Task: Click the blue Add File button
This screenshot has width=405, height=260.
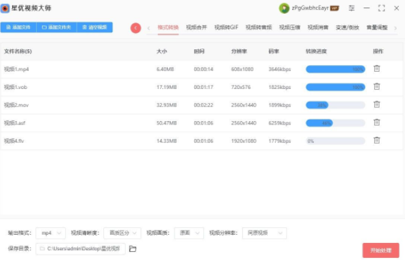Action: pos(18,27)
